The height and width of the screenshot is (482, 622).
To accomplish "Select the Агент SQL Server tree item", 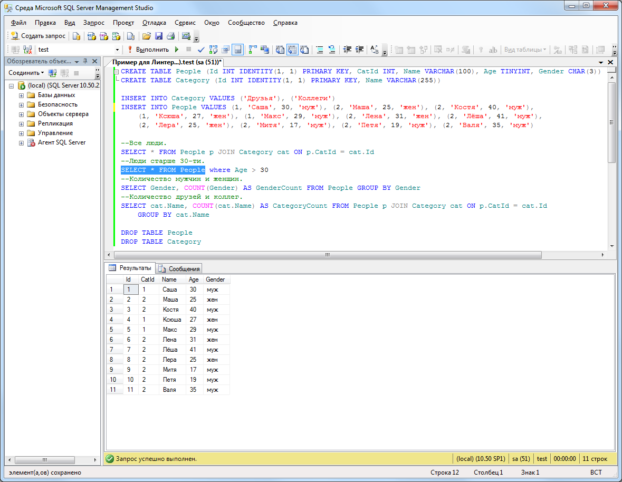I will point(62,143).
